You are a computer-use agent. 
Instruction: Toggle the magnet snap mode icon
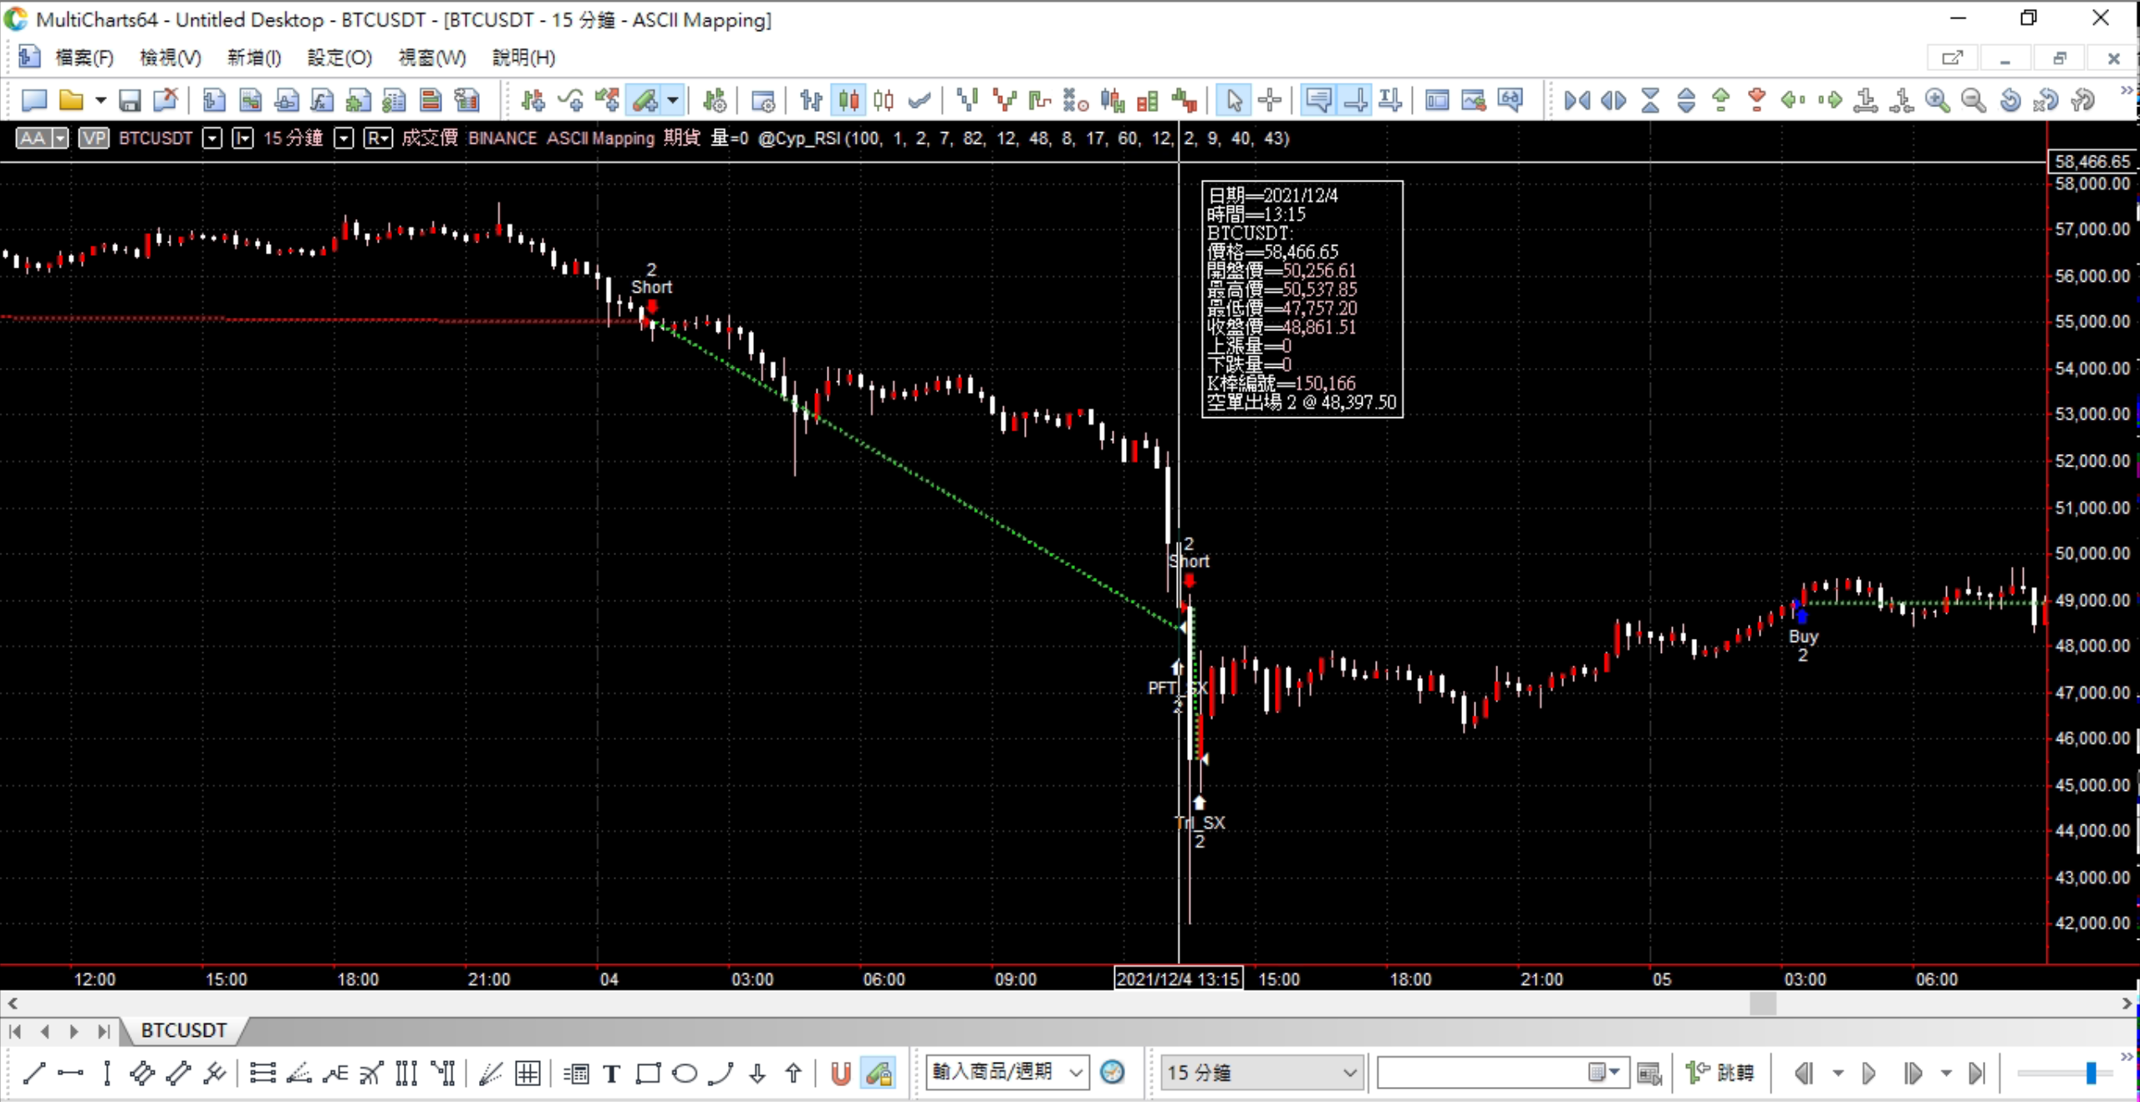[x=841, y=1073]
